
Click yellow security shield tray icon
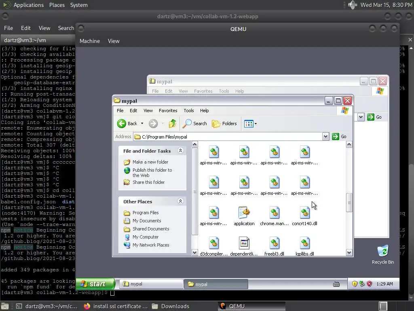pyautogui.click(x=355, y=284)
